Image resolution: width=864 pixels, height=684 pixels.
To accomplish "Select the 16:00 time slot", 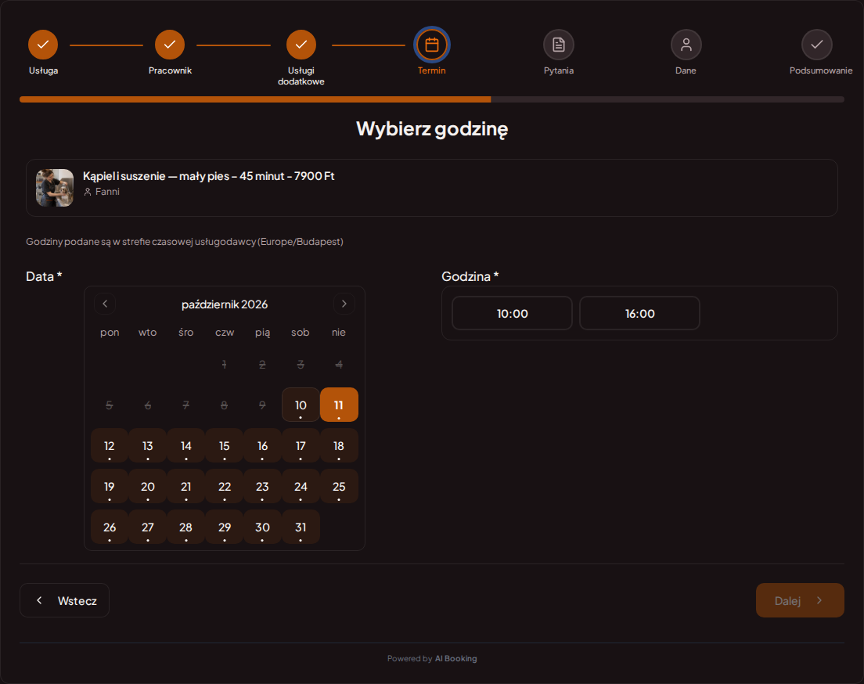I will click(639, 313).
